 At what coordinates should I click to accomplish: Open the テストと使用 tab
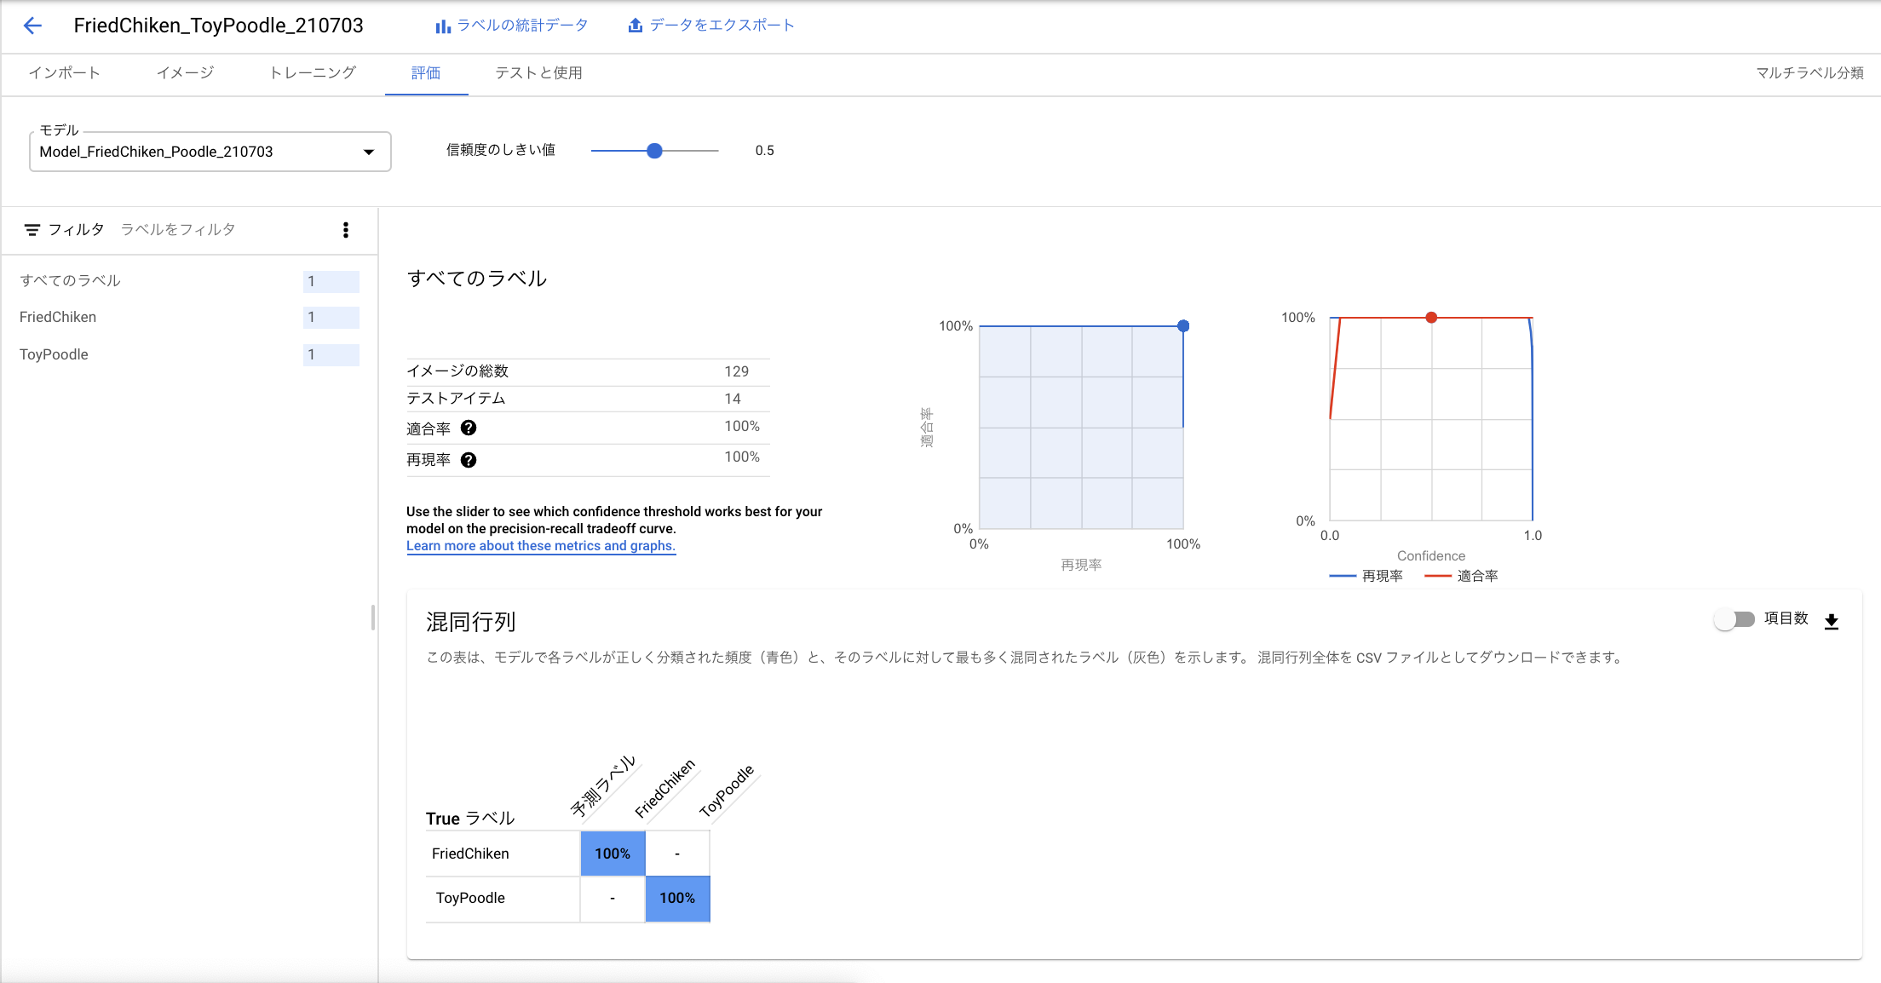pos(538,73)
